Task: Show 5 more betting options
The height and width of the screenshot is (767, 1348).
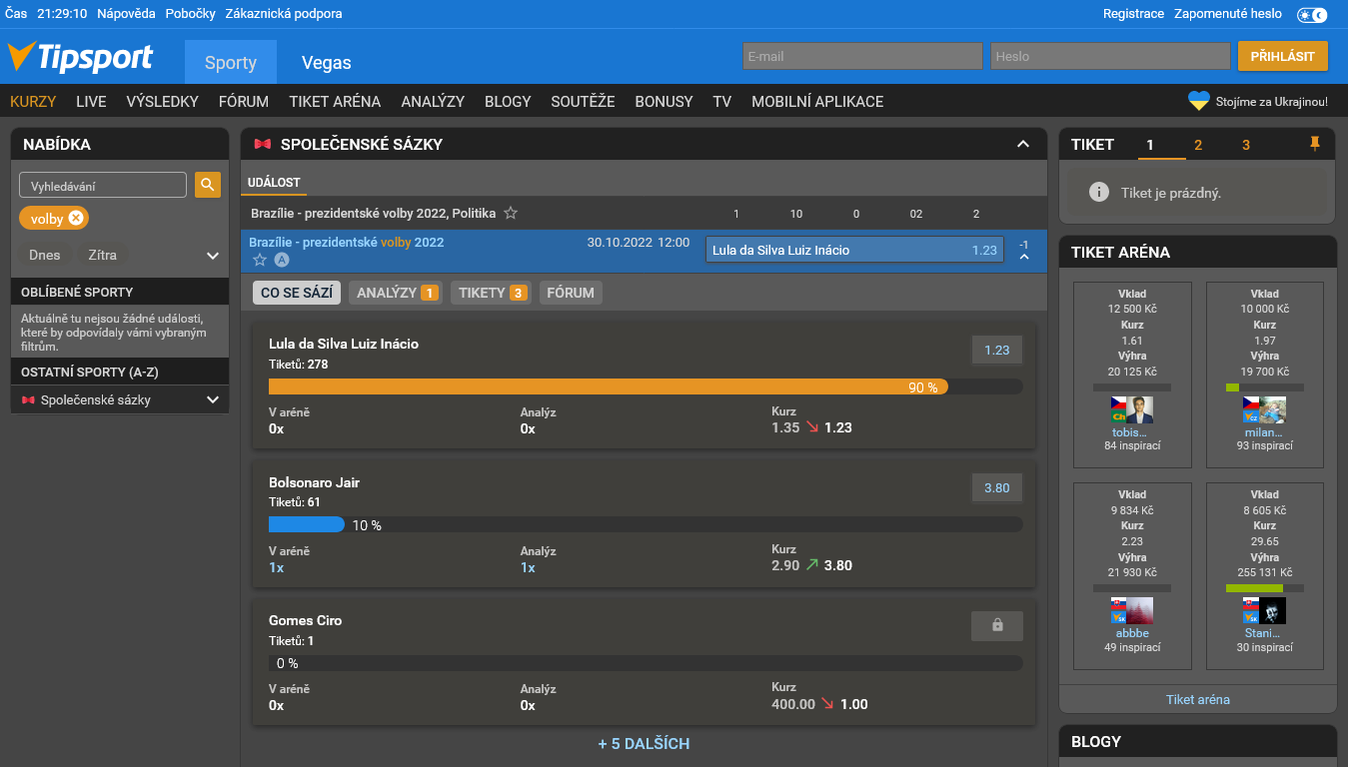Action: 644,743
